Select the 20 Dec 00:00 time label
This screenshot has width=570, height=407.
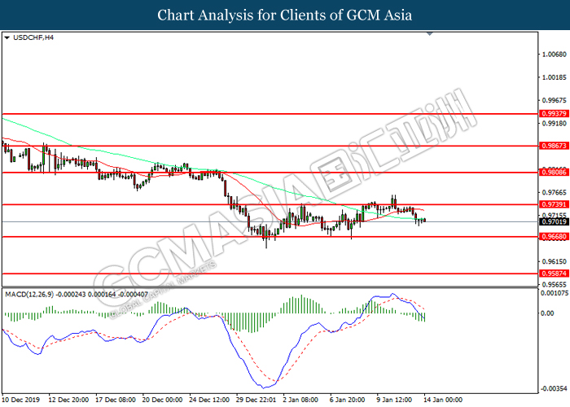(163, 400)
